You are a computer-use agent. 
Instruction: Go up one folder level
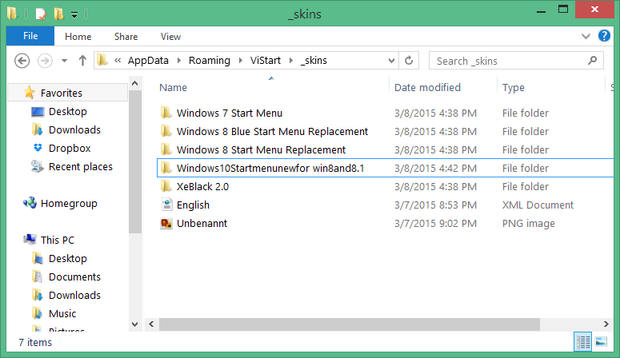click(x=82, y=61)
